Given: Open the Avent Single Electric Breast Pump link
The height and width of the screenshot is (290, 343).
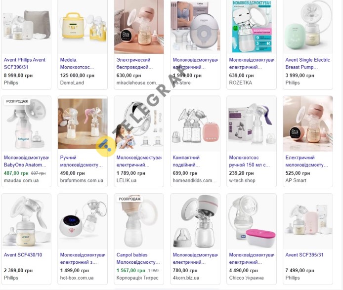Looking at the screenshot, I should pos(307,63).
